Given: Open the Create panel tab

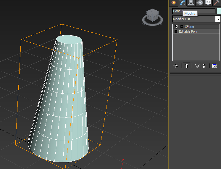Looking at the screenshot, I should pos(174,3).
